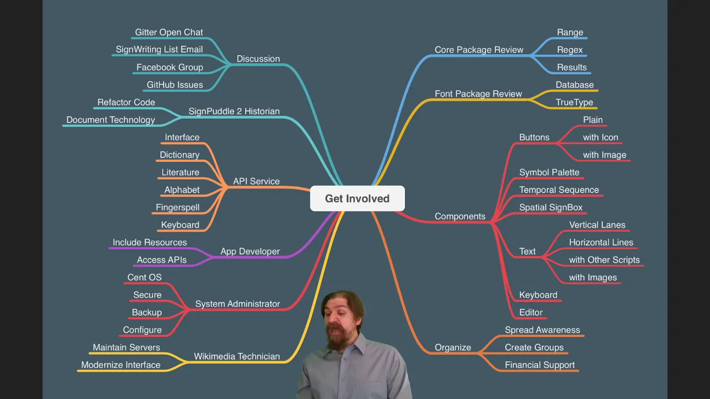Click the Results node
Screen dimensions: 710x399
click(x=572, y=68)
